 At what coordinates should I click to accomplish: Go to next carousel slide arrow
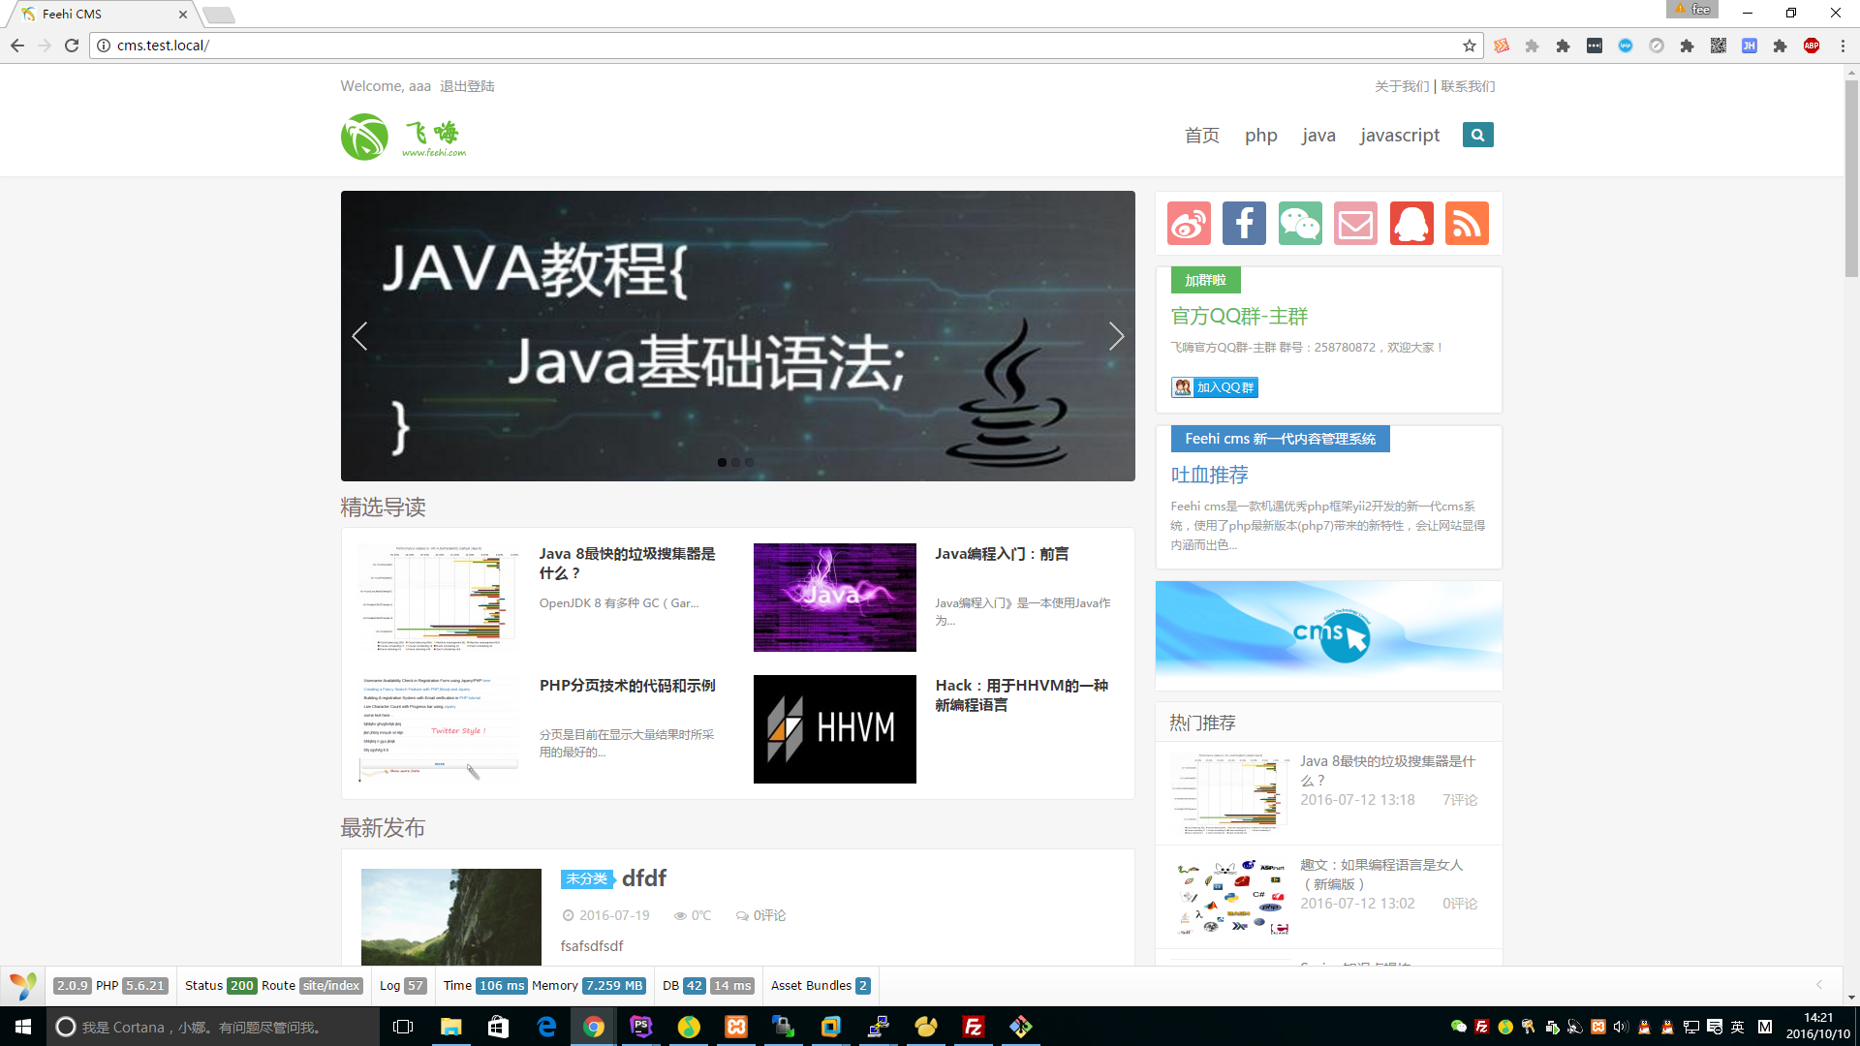[1116, 336]
